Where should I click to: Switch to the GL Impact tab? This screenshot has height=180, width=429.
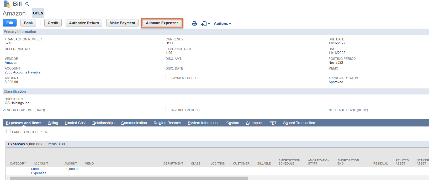[254, 123]
